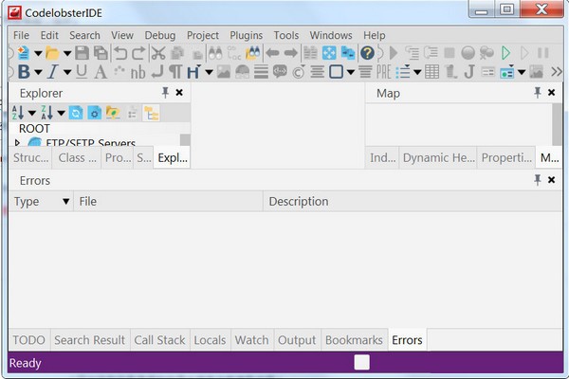Viewport: 569px width, 379px height.
Task: Open dropdown arrow next to Open folder icon
Action: coord(65,53)
